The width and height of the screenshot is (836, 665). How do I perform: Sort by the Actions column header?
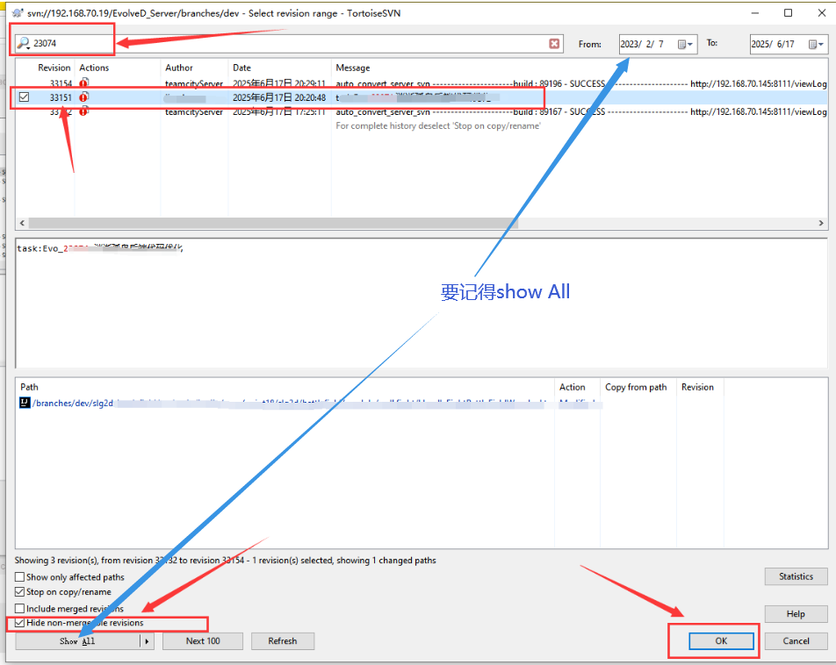[x=118, y=68]
